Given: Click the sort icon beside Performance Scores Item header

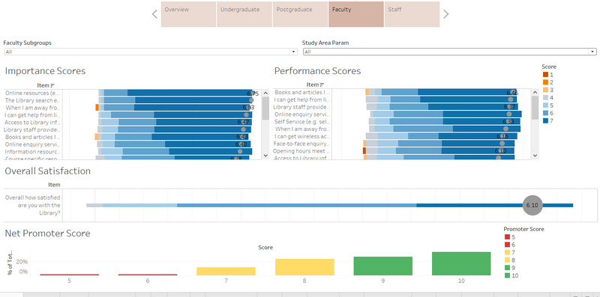Looking at the screenshot, I should 322,85.
